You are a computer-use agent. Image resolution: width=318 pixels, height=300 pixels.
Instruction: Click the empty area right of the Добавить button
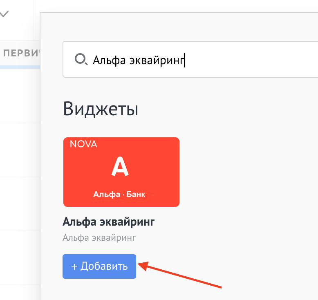tap(245, 266)
